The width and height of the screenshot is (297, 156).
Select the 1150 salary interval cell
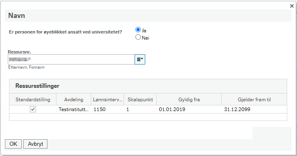(108, 109)
